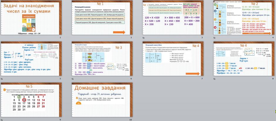Select slide 3 thumbnail with X equations
The image size is (276, 121).
point(173,18)
